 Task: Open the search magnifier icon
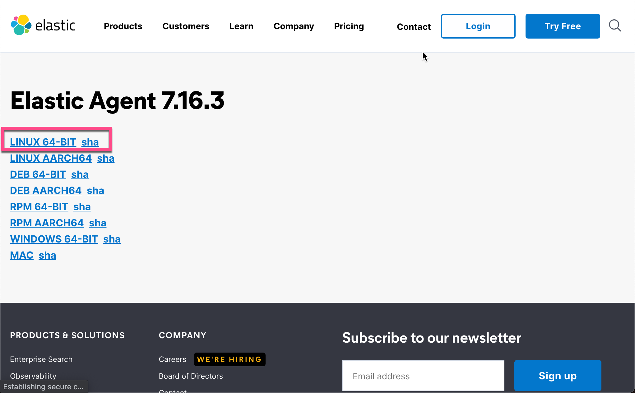[x=615, y=26]
